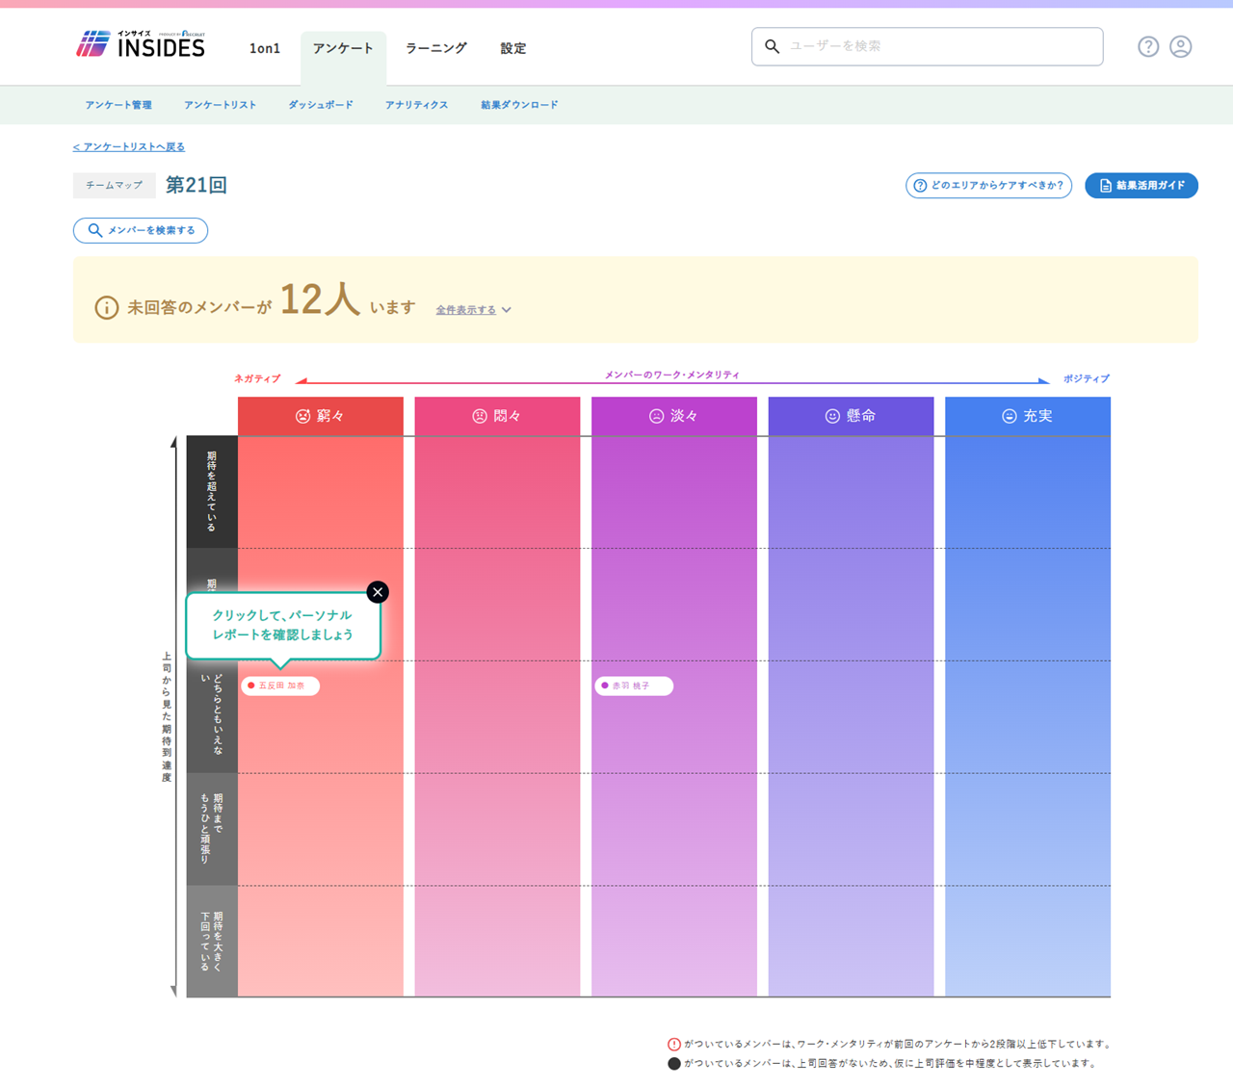Click the black dot legend icon
This screenshot has width=1233, height=1087.
click(674, 1064)
